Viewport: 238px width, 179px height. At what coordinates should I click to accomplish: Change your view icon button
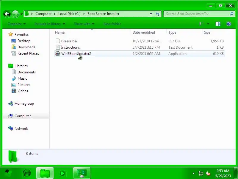[x=200, y=24]
